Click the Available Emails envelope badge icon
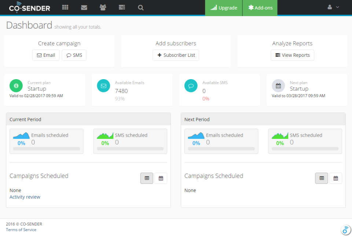The height and width of the screenshot is (237, 352). click(103, 86)
